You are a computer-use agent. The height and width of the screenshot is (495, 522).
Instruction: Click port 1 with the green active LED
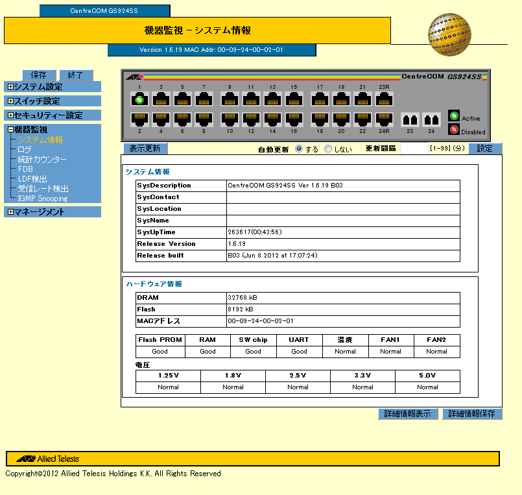pyautogui.click(x=139, y=99)
